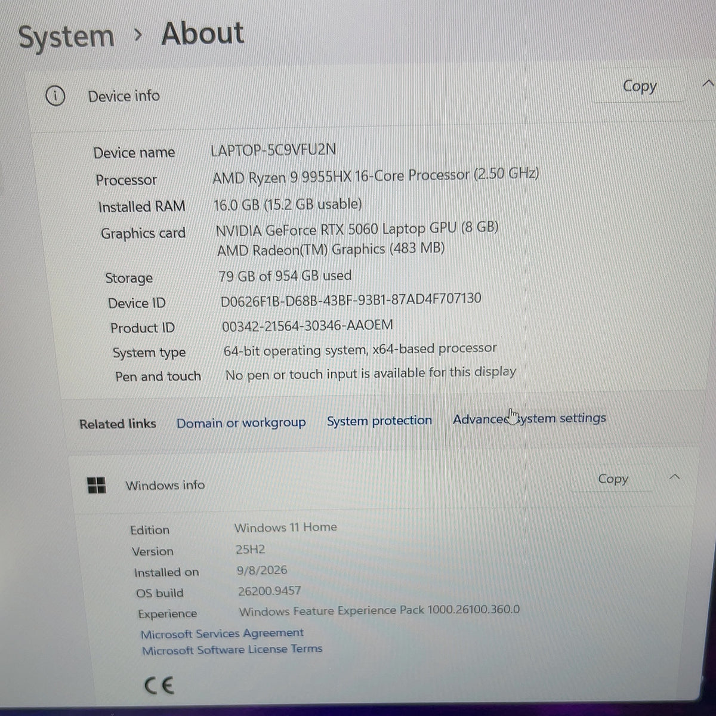716x716 pixels.
Task: Click the Windows info header title
Action: (x=165, y=485)
